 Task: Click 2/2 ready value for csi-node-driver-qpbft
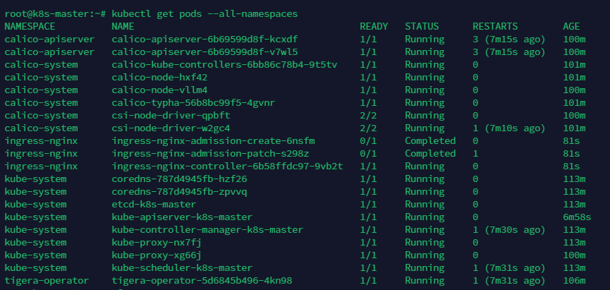pyautogui.click(x=368, y=116)
